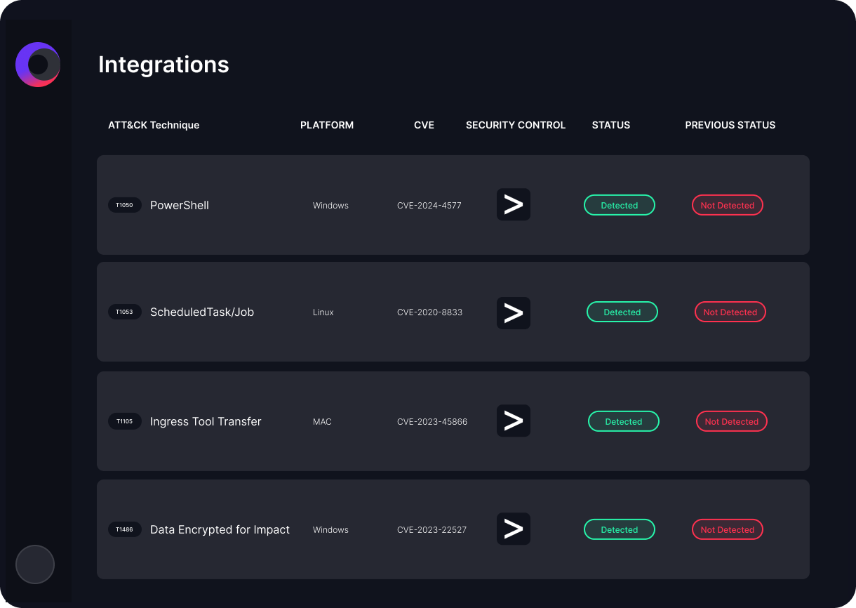The image size is (856, 608).
Task: Open the PowerShell technique name
Action: point(180,205)
